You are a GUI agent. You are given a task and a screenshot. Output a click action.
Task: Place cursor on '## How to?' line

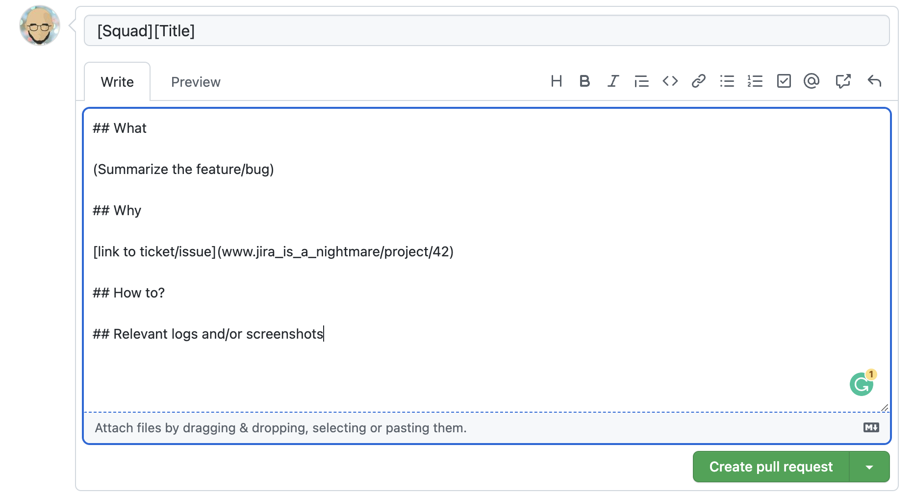point(128,293)
